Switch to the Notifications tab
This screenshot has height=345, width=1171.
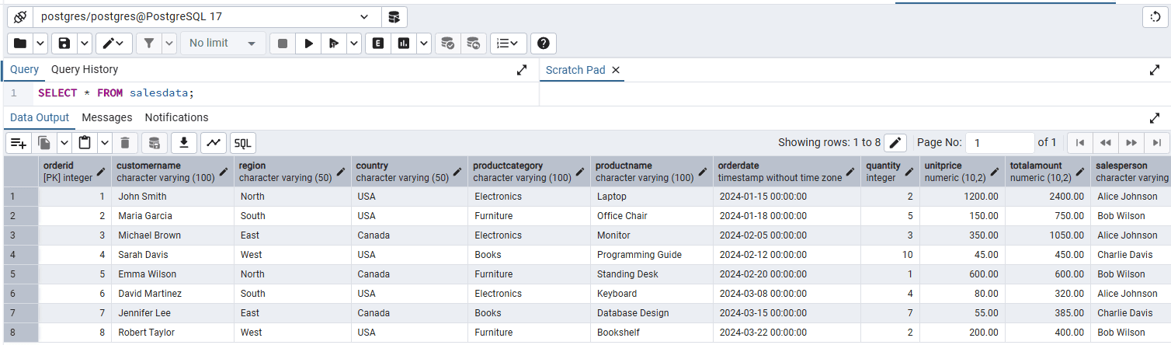click(176, 118)
